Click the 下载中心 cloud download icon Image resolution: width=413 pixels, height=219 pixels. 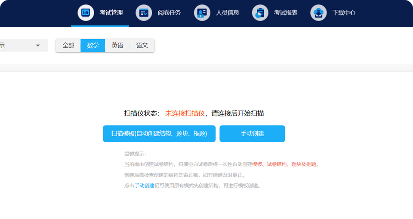coord(318,12)
